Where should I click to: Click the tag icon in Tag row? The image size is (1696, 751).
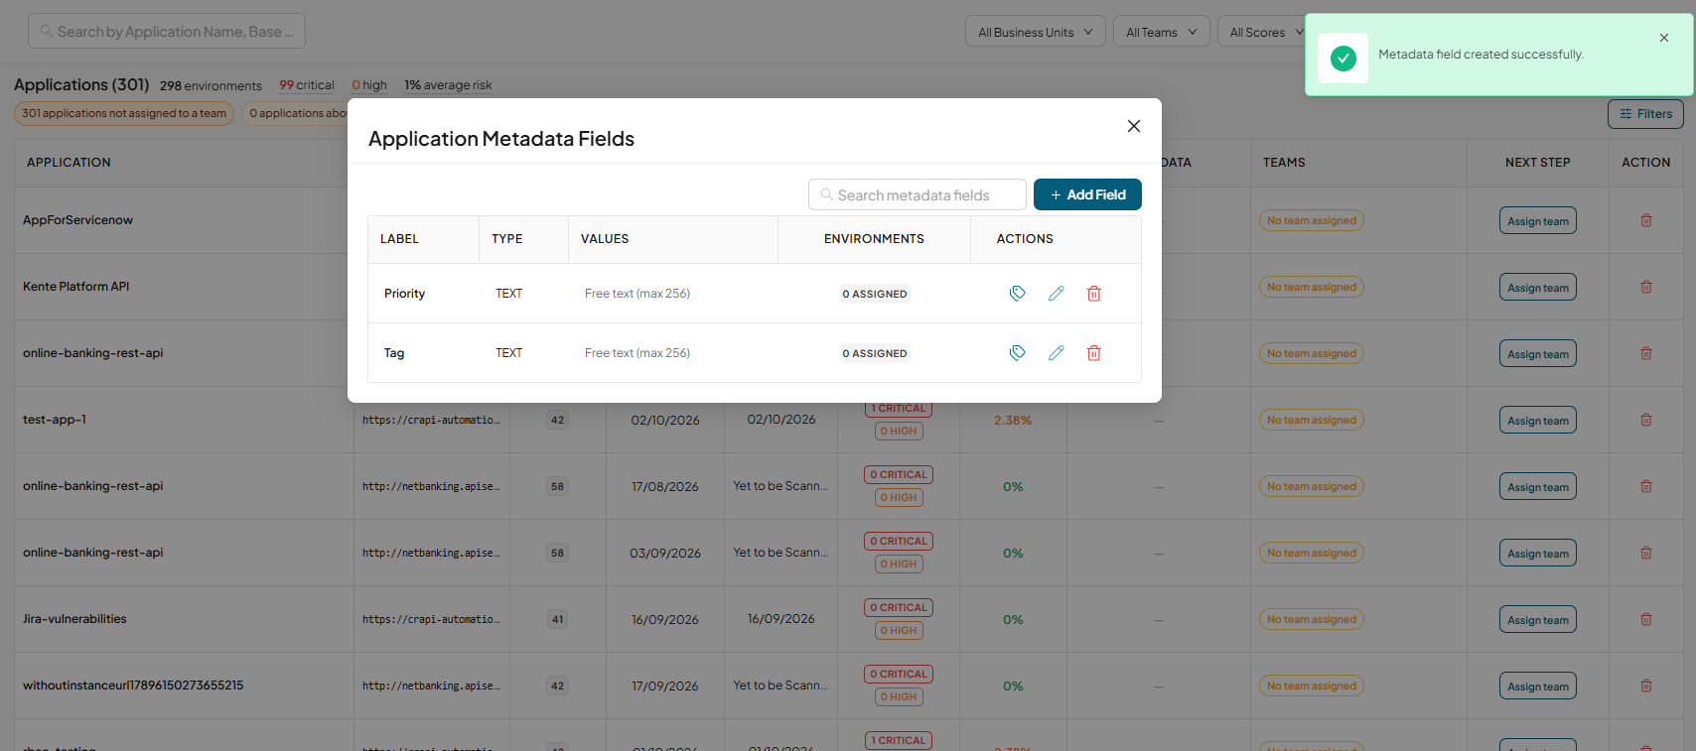tap(1017, 353)
